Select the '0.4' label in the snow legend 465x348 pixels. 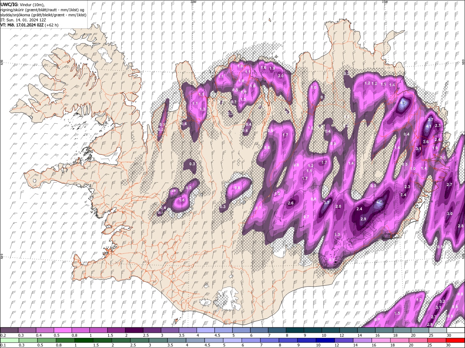point(39,335)
